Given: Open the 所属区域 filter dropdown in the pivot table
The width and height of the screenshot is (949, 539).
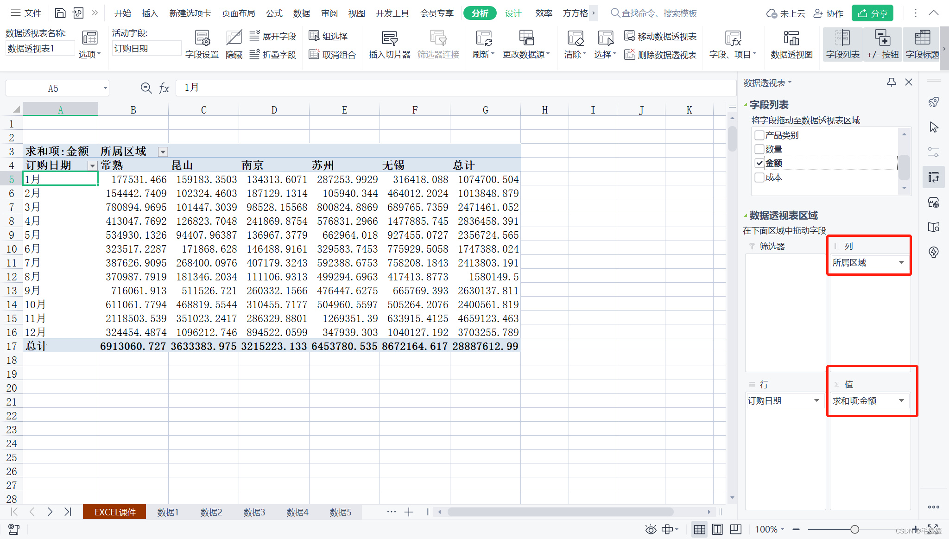Looking at the screenshot, I should pos(163,152).
